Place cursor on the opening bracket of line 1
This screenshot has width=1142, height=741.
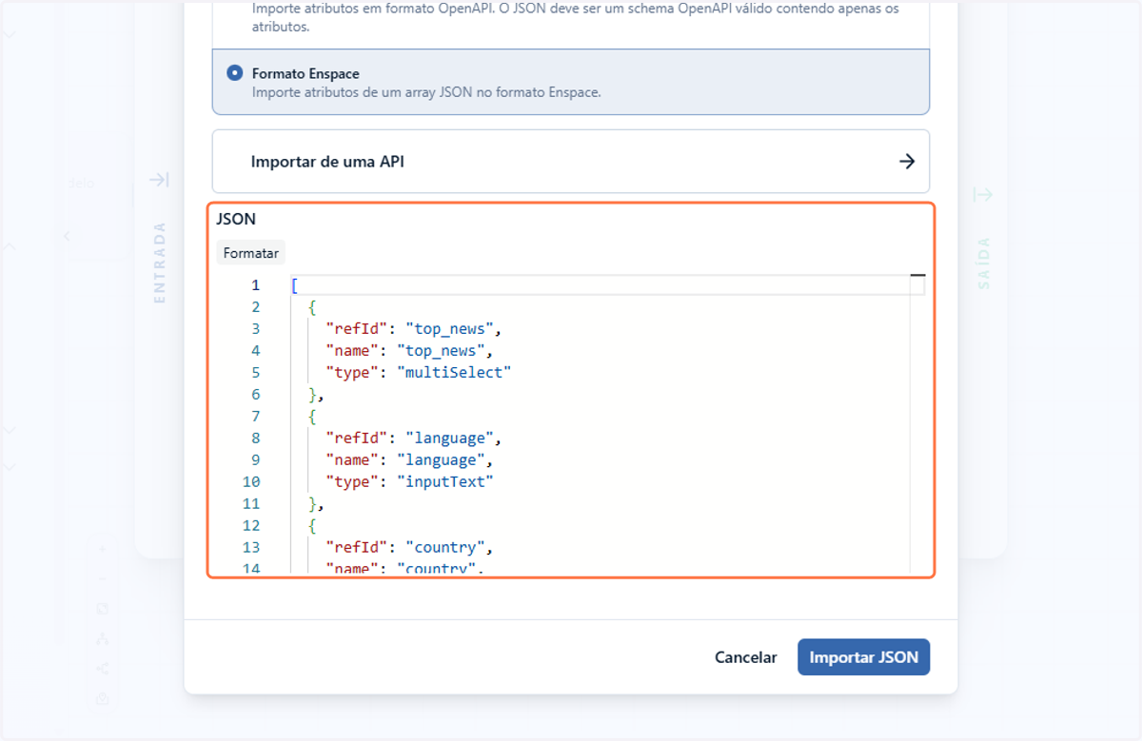coord(295,285)
